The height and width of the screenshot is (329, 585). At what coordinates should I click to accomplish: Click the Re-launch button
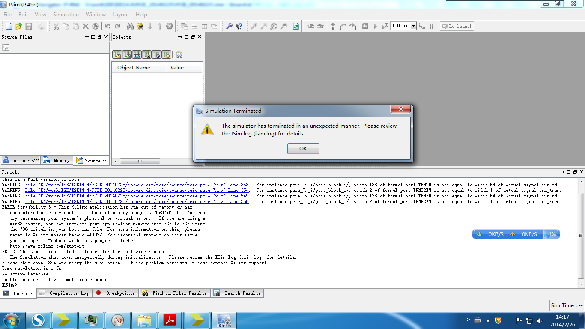[457, 26]
